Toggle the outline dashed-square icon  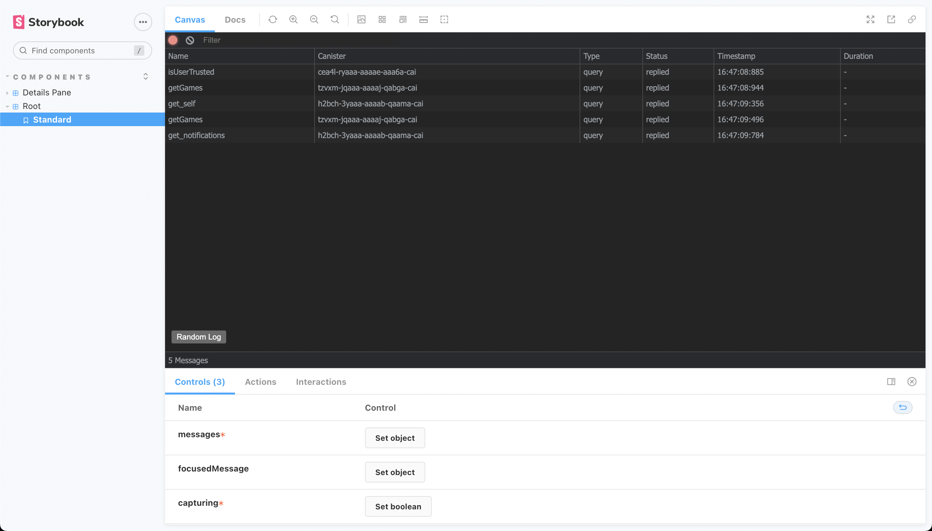point(444,19)
